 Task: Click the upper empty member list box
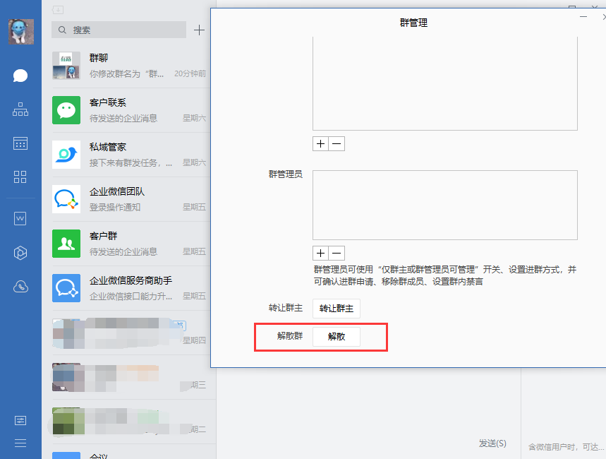pyautogui.click(x=445, y=83)
